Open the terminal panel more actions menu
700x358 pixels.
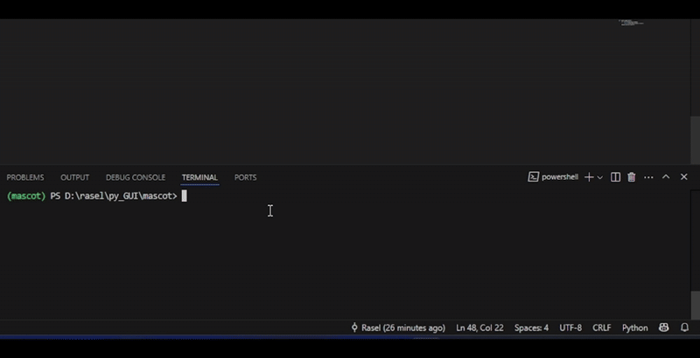pos(648,177)
